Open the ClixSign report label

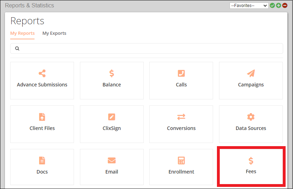coord(112,129)
